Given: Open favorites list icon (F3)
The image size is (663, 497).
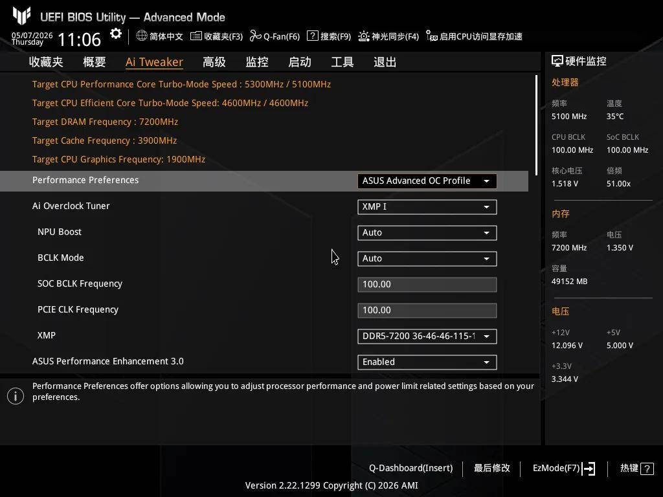Looking at the screenshot, I should 196,36.
